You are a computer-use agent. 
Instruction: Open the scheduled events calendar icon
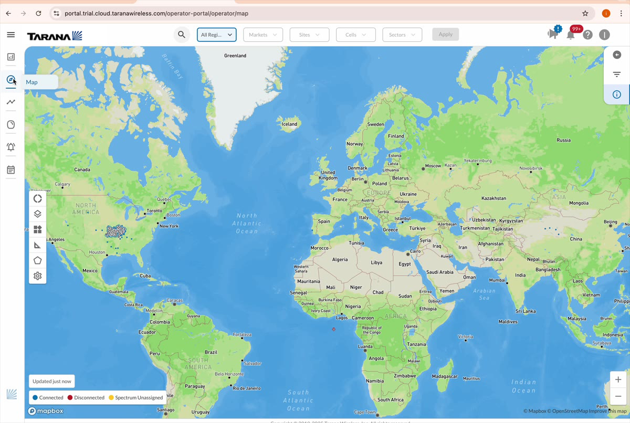click(x=10, y=169)
